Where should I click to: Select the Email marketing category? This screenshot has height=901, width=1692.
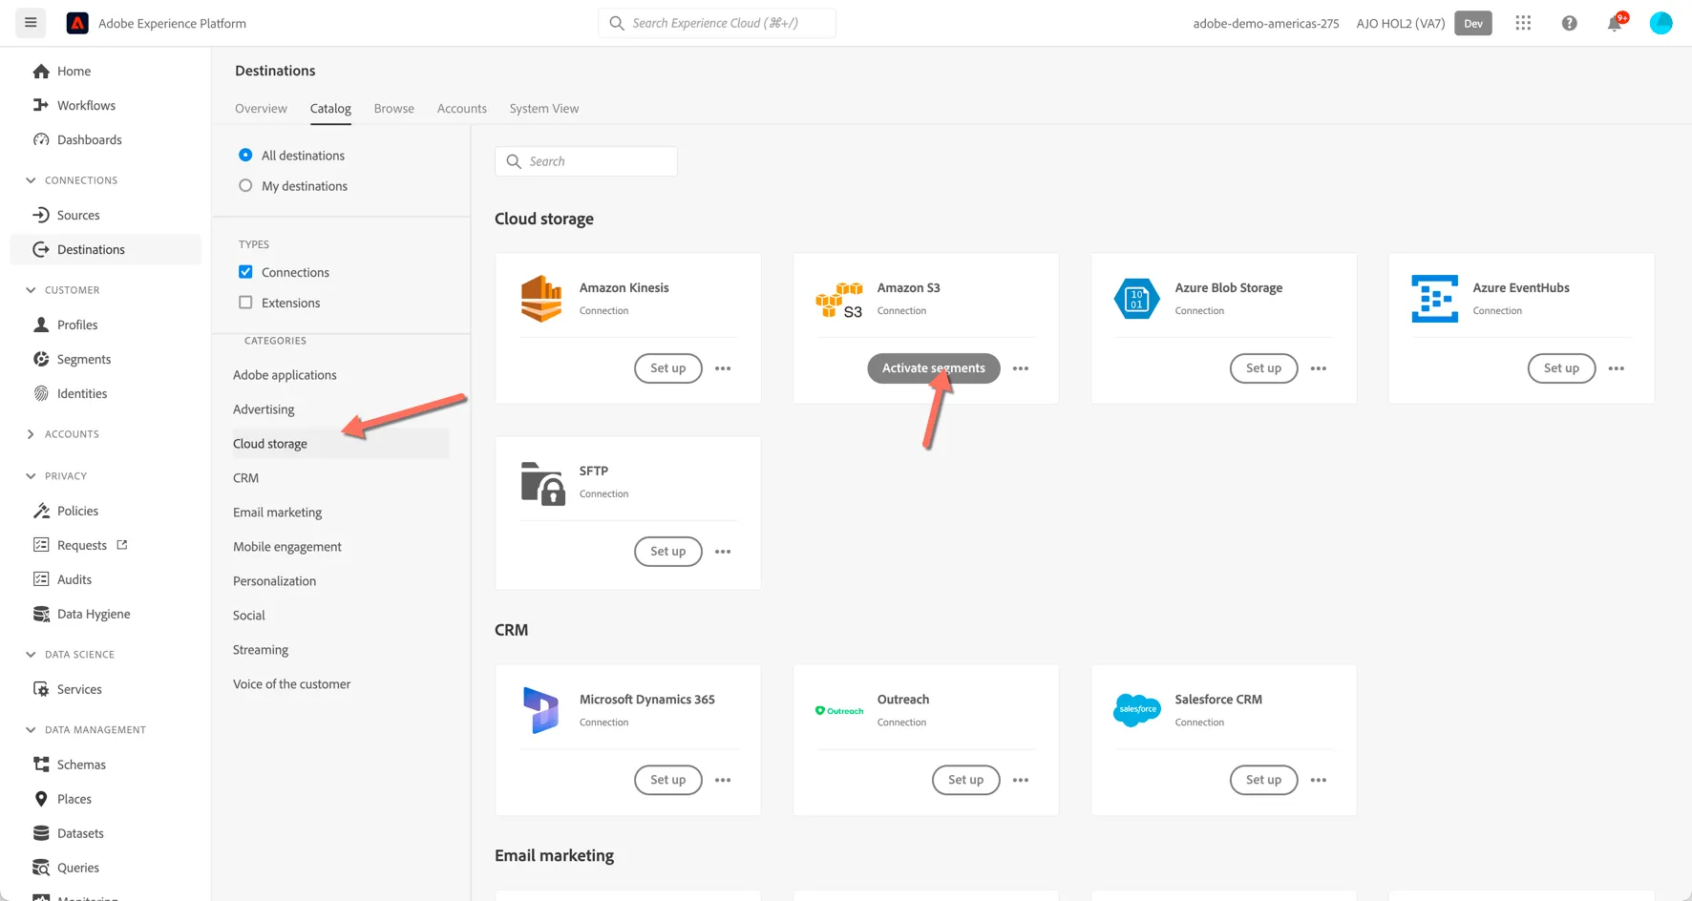click(x=277, y=513)
